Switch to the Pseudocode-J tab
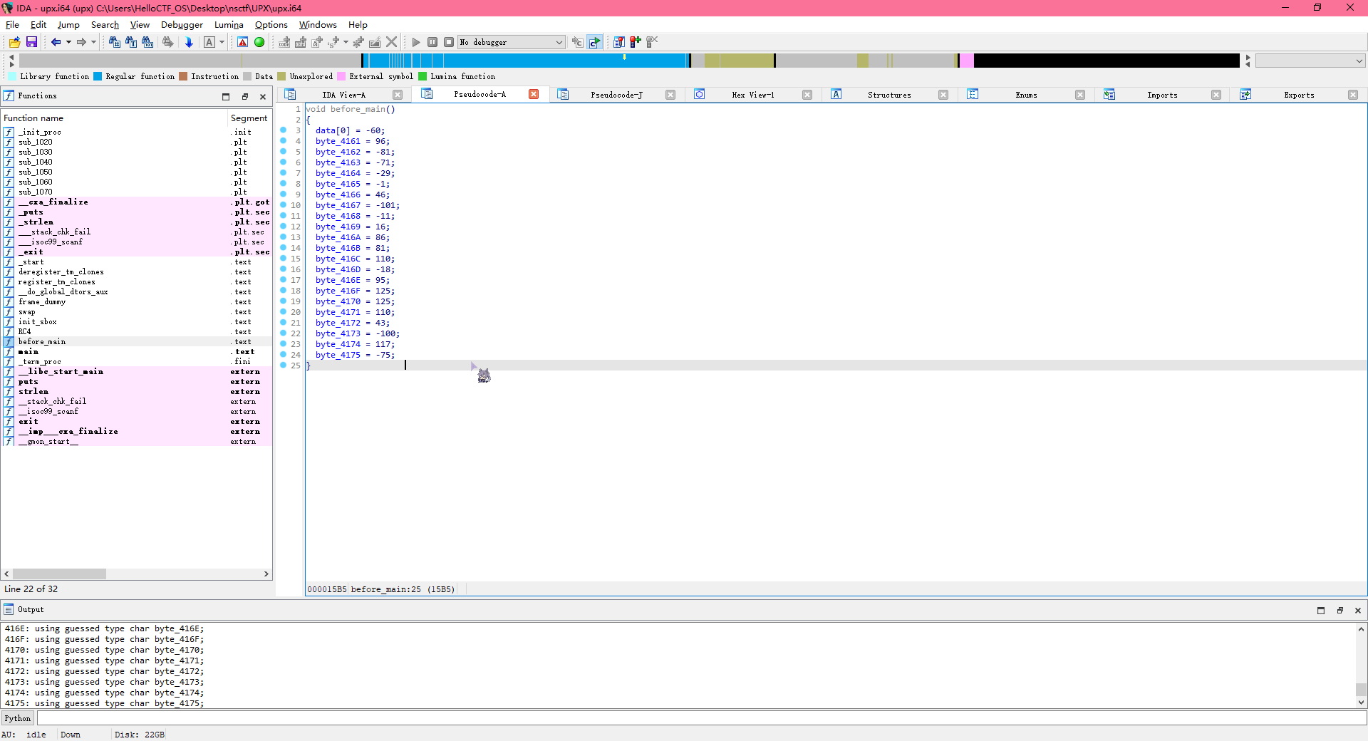 pos(616,95)
